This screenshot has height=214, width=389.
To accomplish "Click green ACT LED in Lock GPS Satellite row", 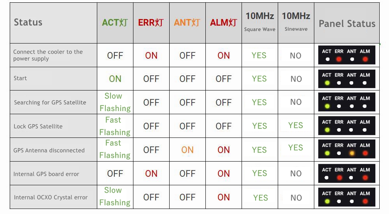I will pos(327,130).
